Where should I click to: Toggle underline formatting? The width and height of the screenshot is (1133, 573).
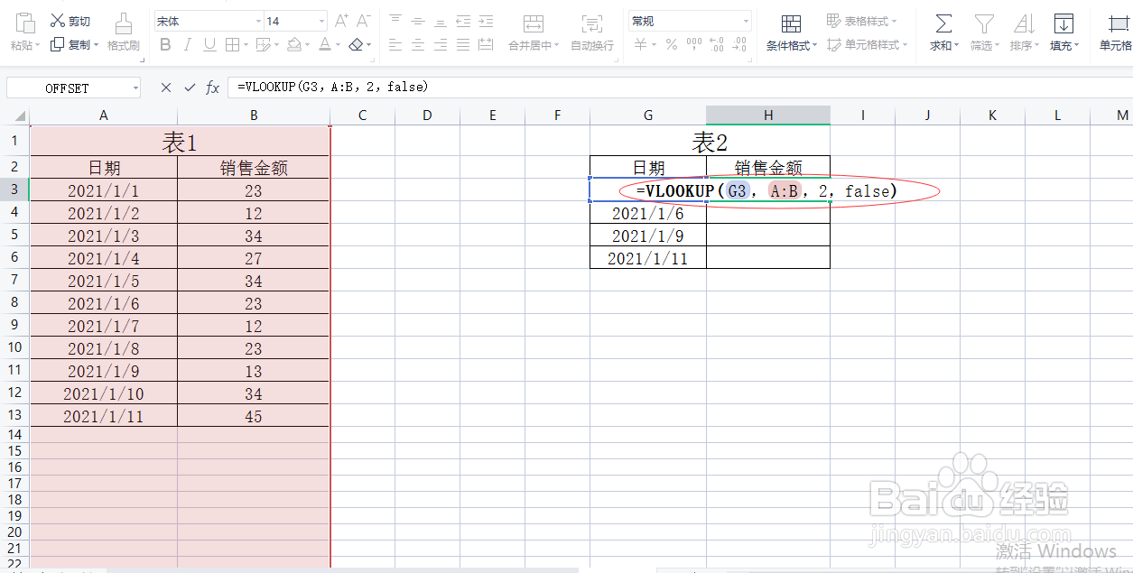click(210, 44)
